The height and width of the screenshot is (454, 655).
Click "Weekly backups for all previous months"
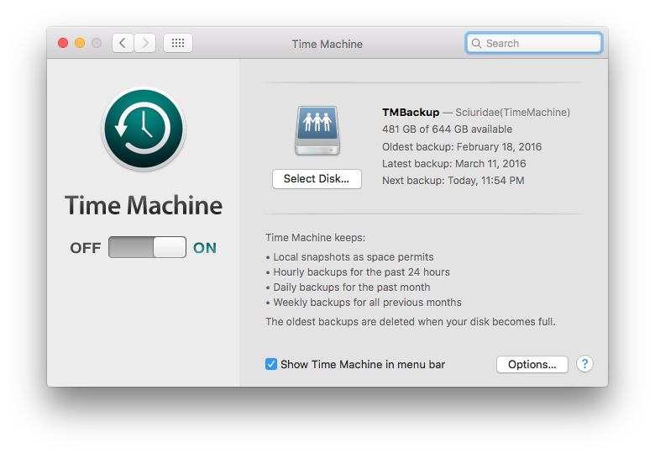[x=367, y=303]
